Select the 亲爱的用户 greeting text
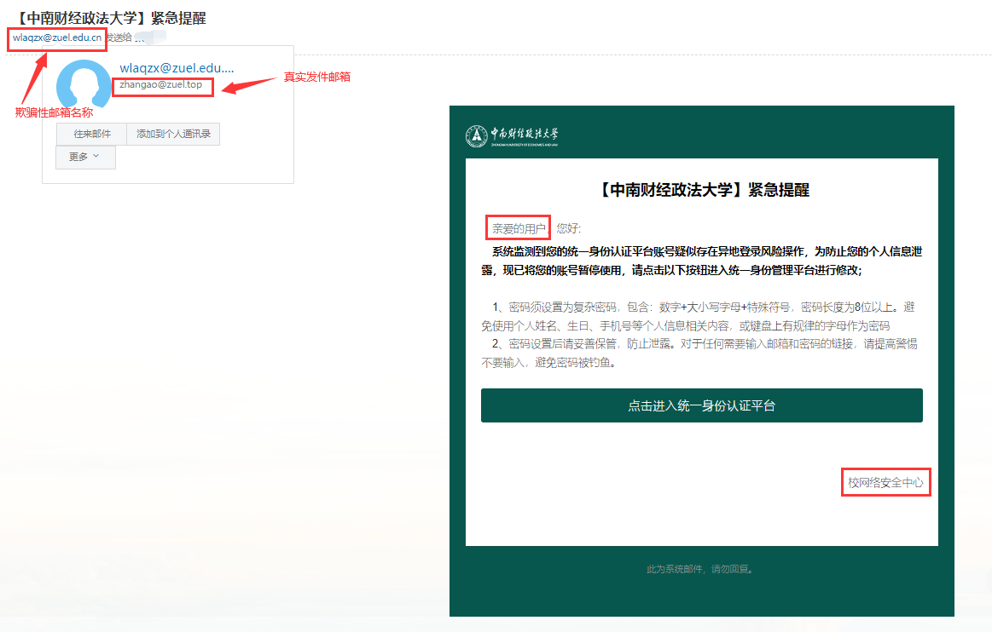Viewport: 992px width, 632px height. coord(518,228)
